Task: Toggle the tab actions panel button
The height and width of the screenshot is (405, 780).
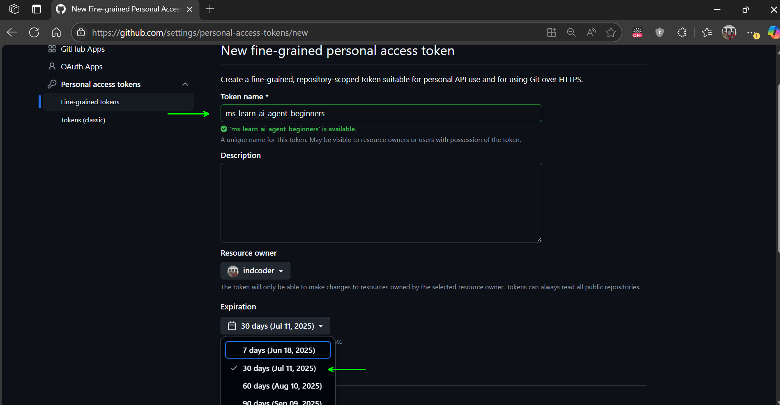Action: click(37, 9)
